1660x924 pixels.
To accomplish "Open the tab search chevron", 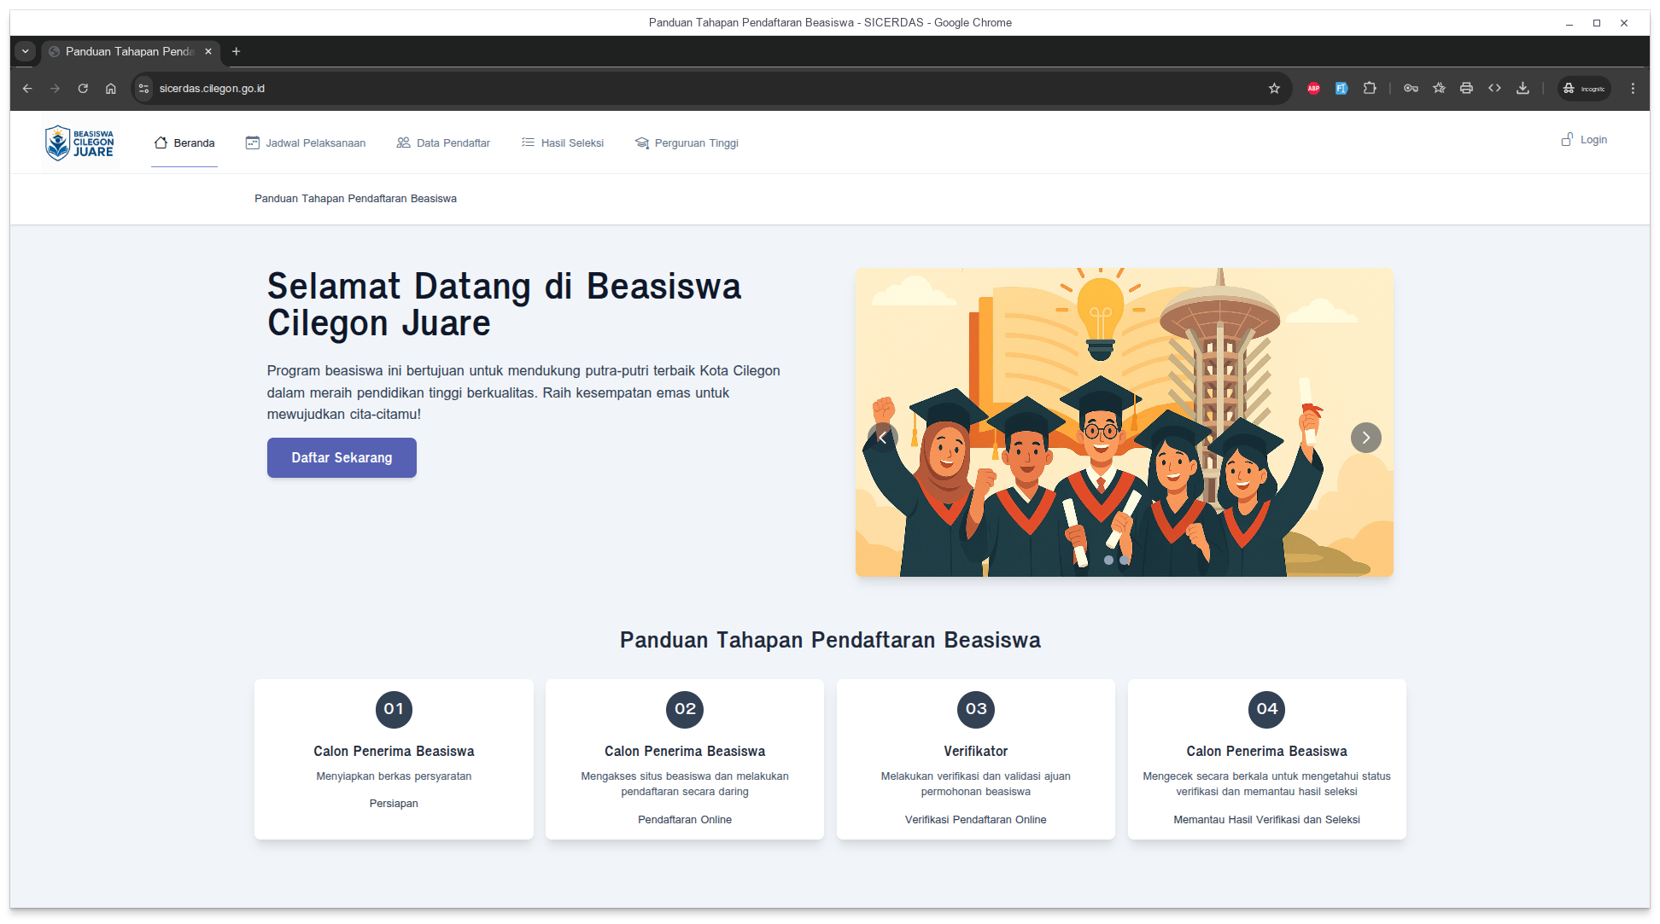I will point(25,52).
